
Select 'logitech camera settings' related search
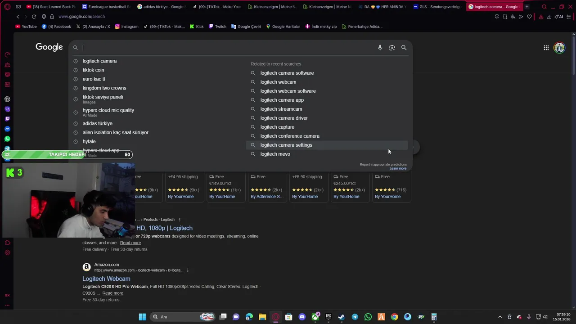[x=327, y=145]
